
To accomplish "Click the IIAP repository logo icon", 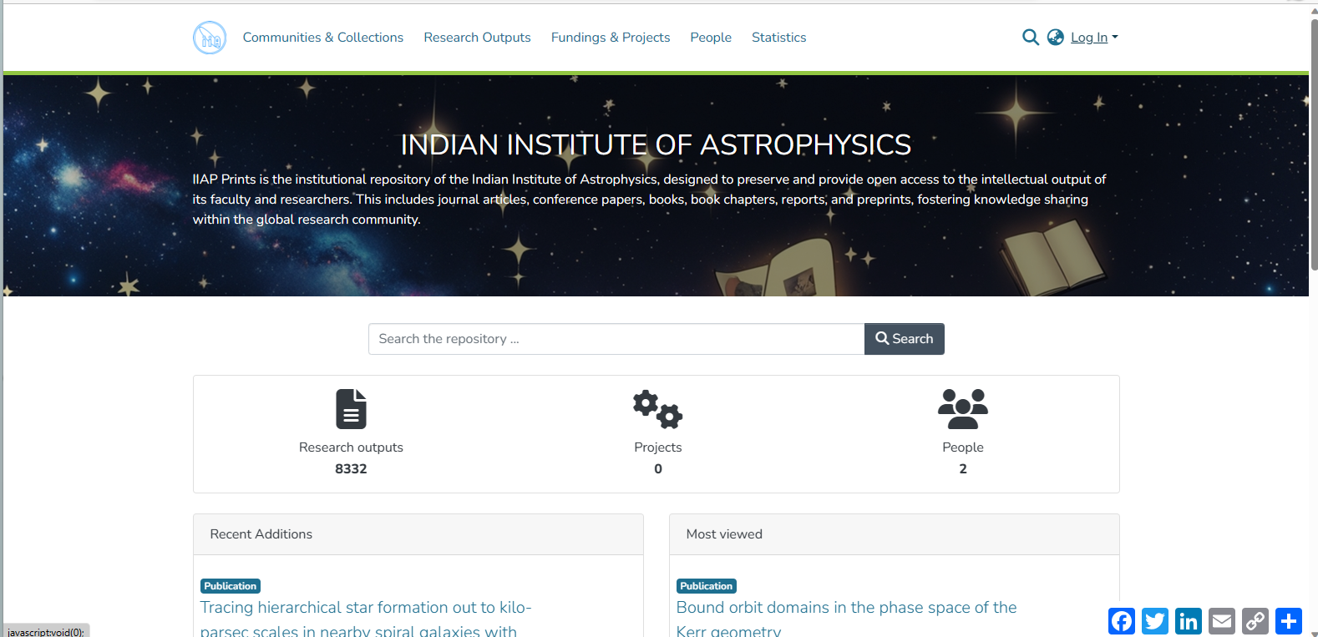I will 210,38.
